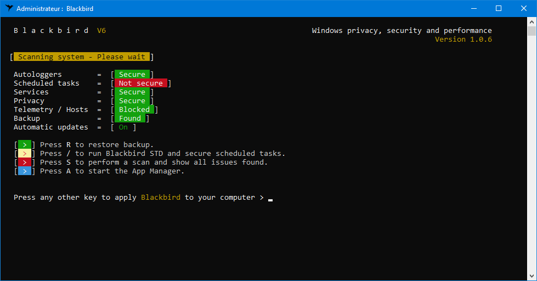This screenshot has width=537, height=281.
Task: Click the blinking cursor at the prompt
Action: 270,200
